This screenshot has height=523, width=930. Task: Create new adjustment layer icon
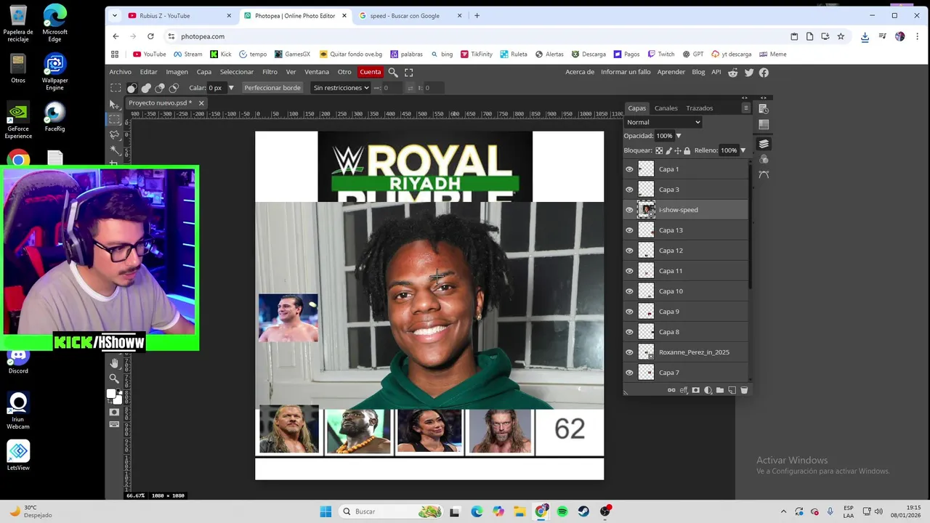(708, 390)
